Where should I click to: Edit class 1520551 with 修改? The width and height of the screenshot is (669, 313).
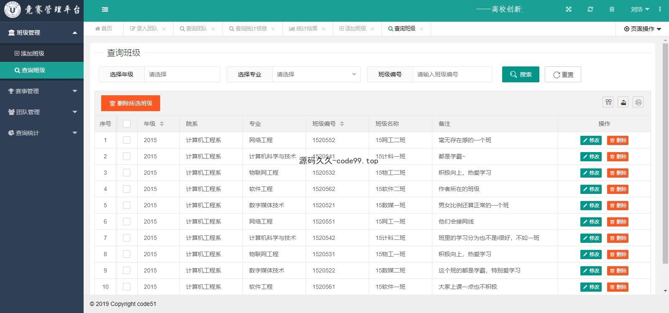591,222
